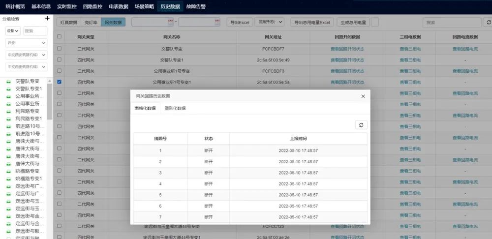Select 表格化数据 tab in the dialog
492x239 pixels.
145,108
